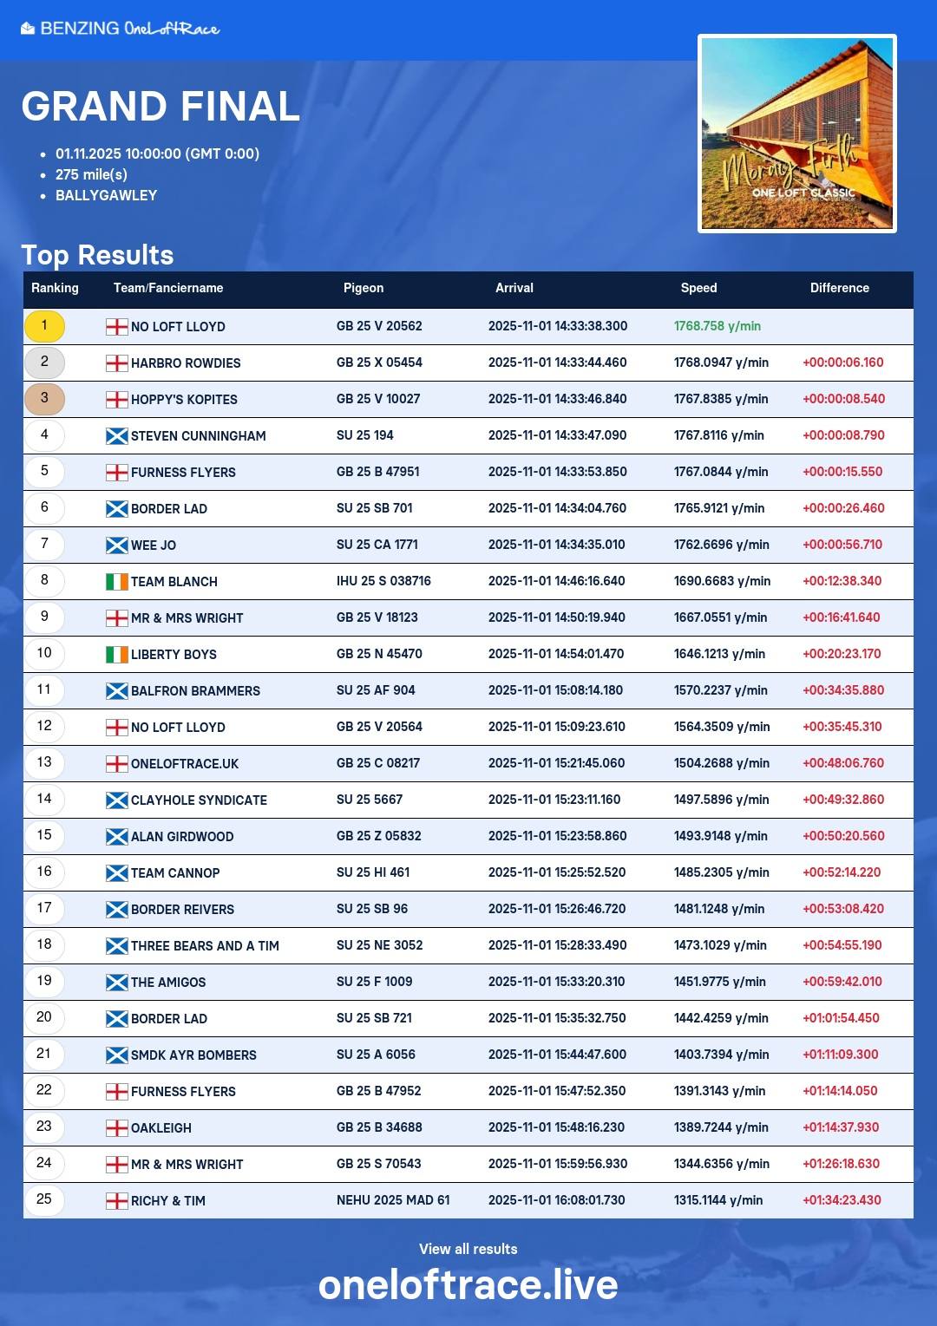The width and height of the screenshot is (937, 1326).
Task: Click the Ranking column header
Action: pos(55,288)
